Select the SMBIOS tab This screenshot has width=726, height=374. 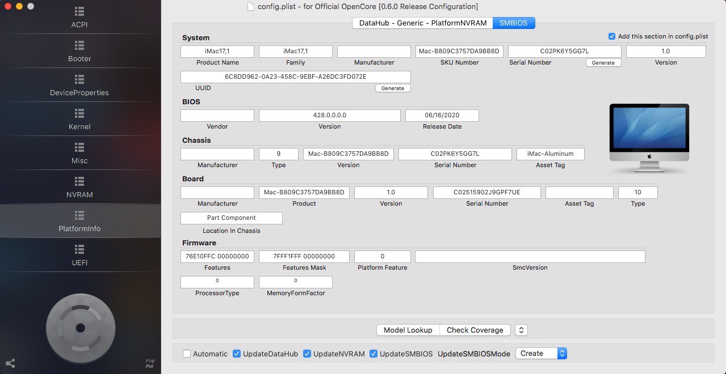coord(514,23)
